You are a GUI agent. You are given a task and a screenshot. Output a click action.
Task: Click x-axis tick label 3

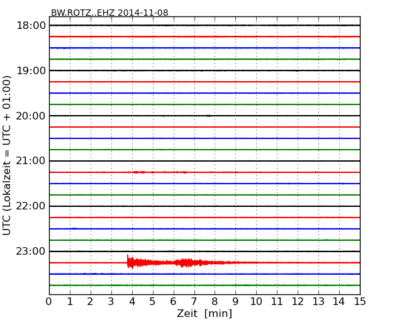click(111, 302)
